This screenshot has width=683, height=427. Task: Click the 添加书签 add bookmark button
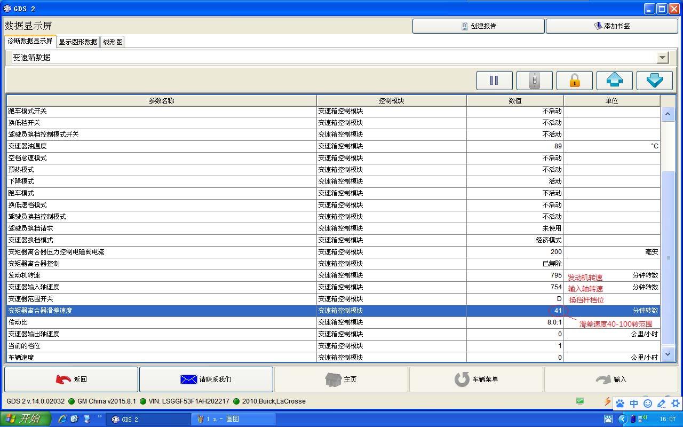[611, 26]
